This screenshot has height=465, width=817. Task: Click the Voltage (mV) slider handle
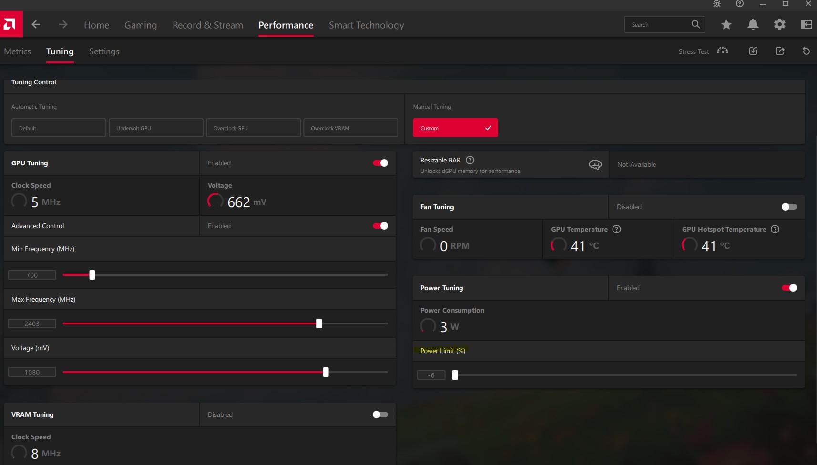pos(326,372)
